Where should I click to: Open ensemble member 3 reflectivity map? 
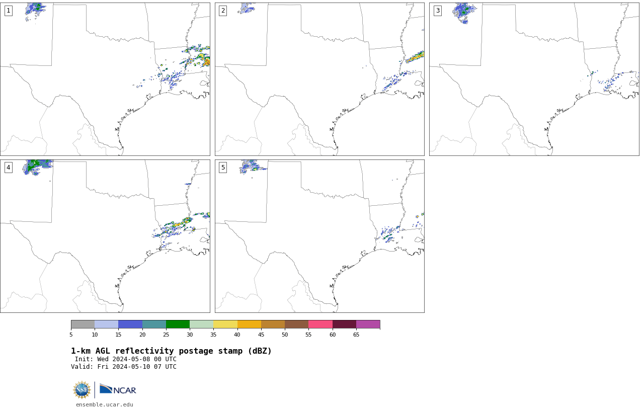pyautogui.click(x=534, y=79)
